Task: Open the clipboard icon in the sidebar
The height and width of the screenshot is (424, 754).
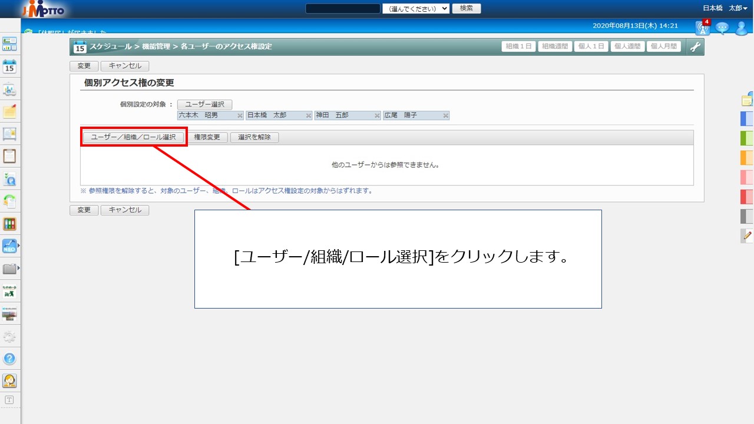Action: coord(9,156)
